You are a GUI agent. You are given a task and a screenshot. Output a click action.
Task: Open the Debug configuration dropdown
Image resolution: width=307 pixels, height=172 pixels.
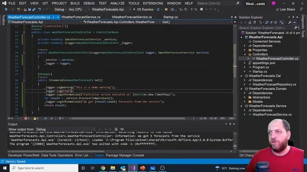click(x=60, y=10)
